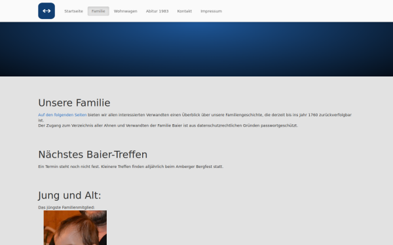Click the blue double-arrow site logo
This screenshot has height=245, width=393.
tap(47, 10)
